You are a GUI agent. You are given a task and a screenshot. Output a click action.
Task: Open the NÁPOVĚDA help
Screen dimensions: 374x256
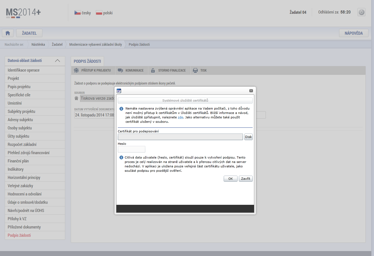(354, 33)
